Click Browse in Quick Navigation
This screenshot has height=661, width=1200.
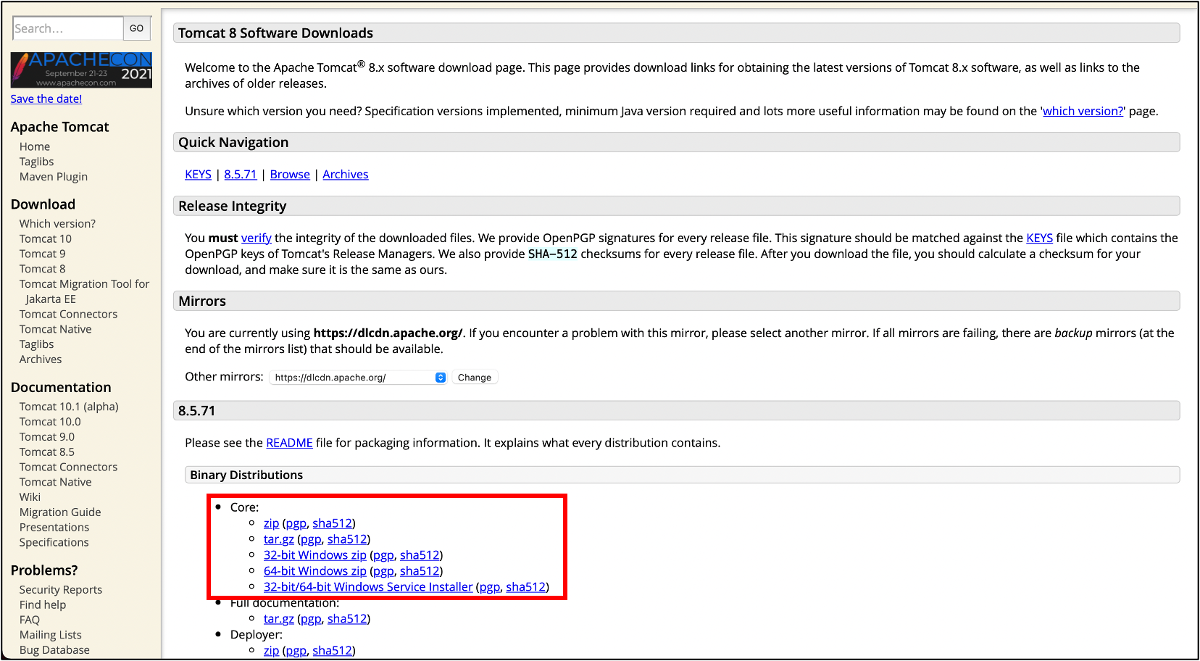pyautogui.click(x=290, y=175)
